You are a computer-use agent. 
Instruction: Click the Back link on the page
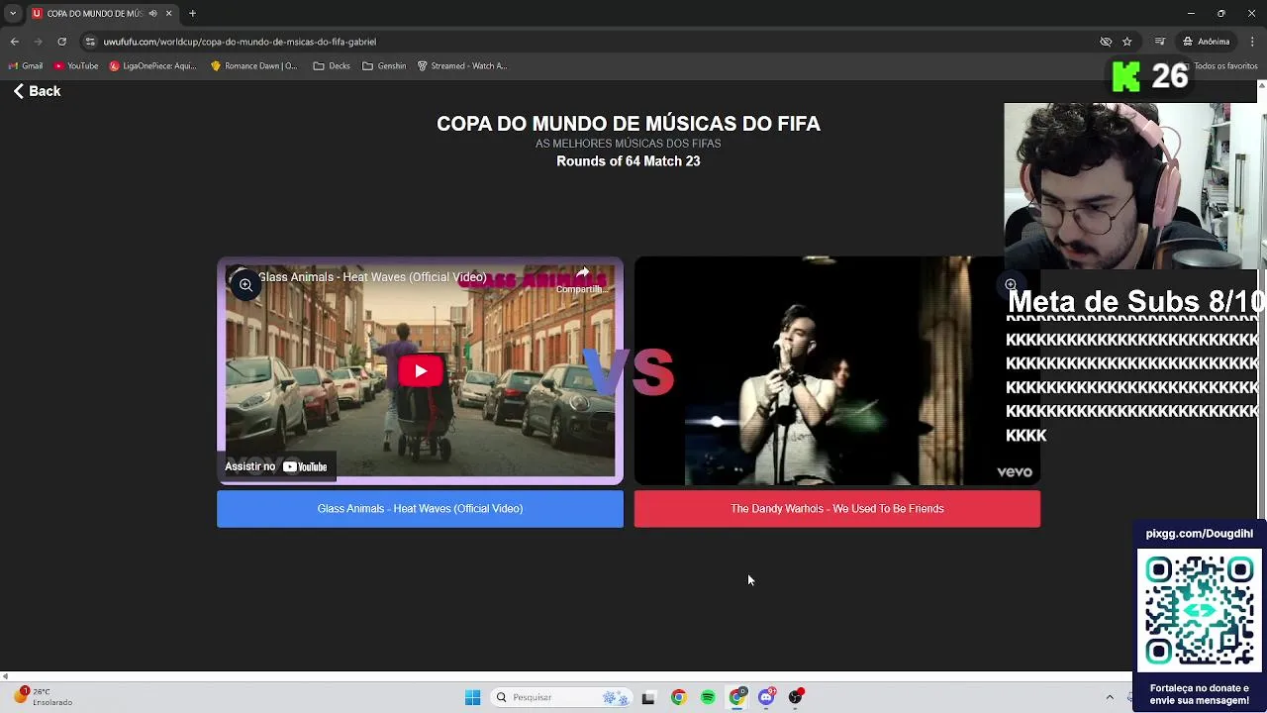(37, 91)
